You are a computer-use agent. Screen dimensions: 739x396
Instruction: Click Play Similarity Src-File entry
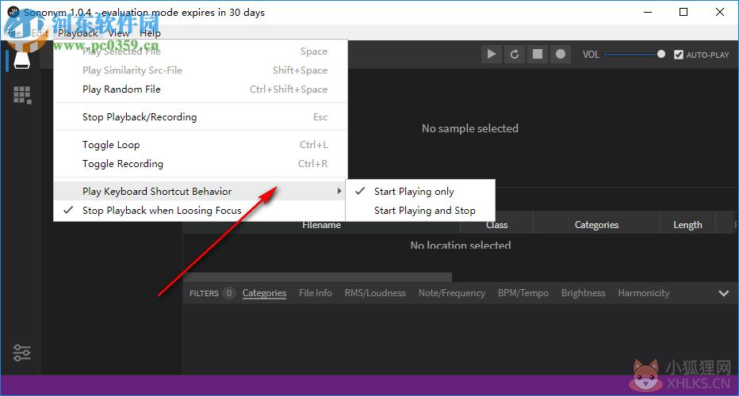tap(201, 70)
